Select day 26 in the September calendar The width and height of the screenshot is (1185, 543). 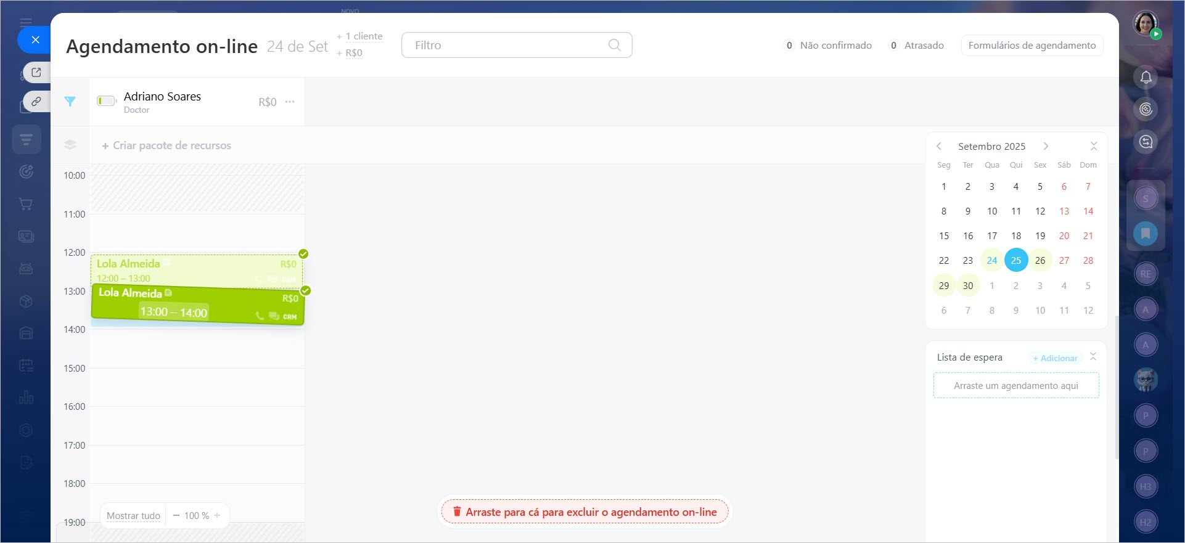click(1039, 260)
